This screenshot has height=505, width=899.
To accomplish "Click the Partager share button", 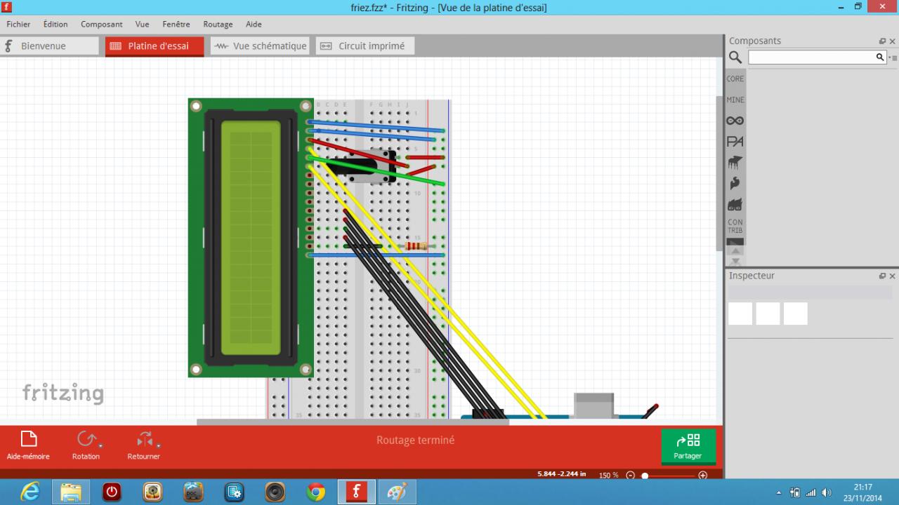I will 688,446.
